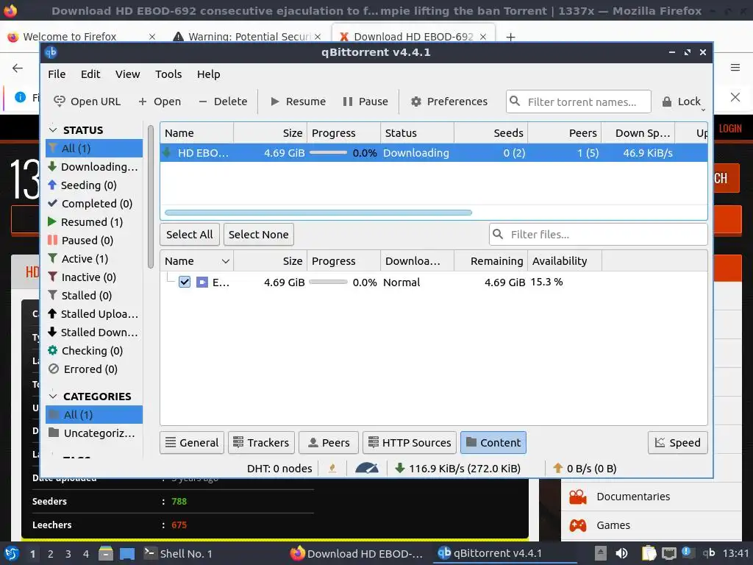
Task: Select the Content tab button
Action: pyautogui.click(x=493, y=442)
